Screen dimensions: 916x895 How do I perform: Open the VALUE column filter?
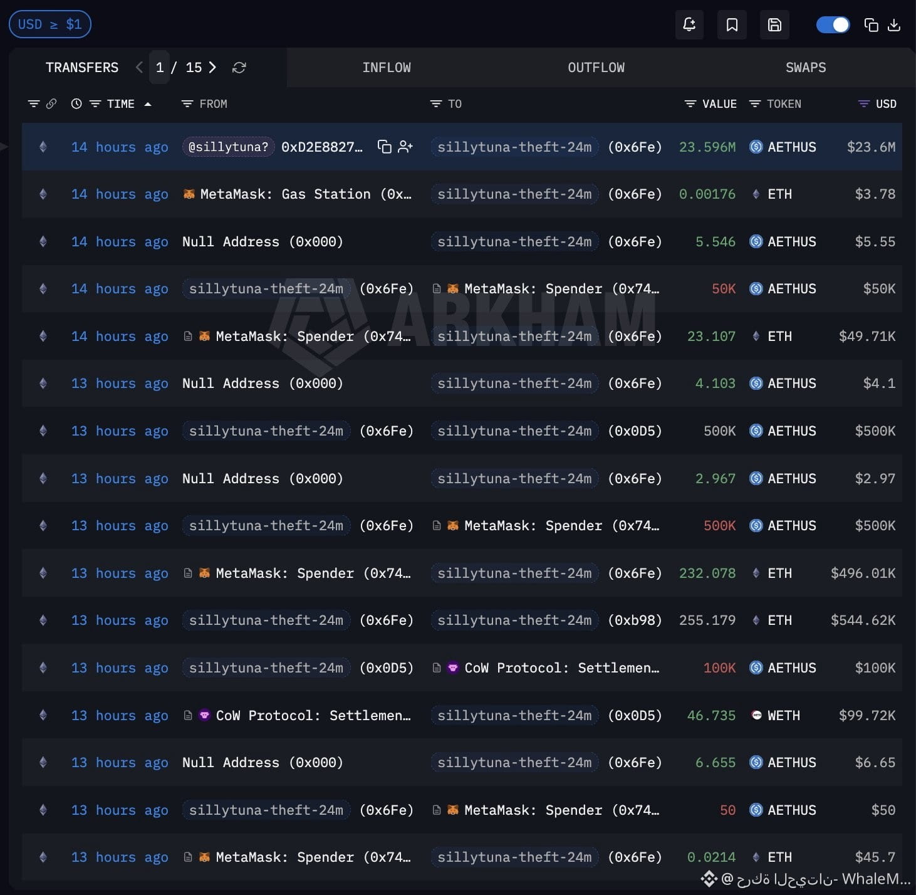(x=690, y=104)
